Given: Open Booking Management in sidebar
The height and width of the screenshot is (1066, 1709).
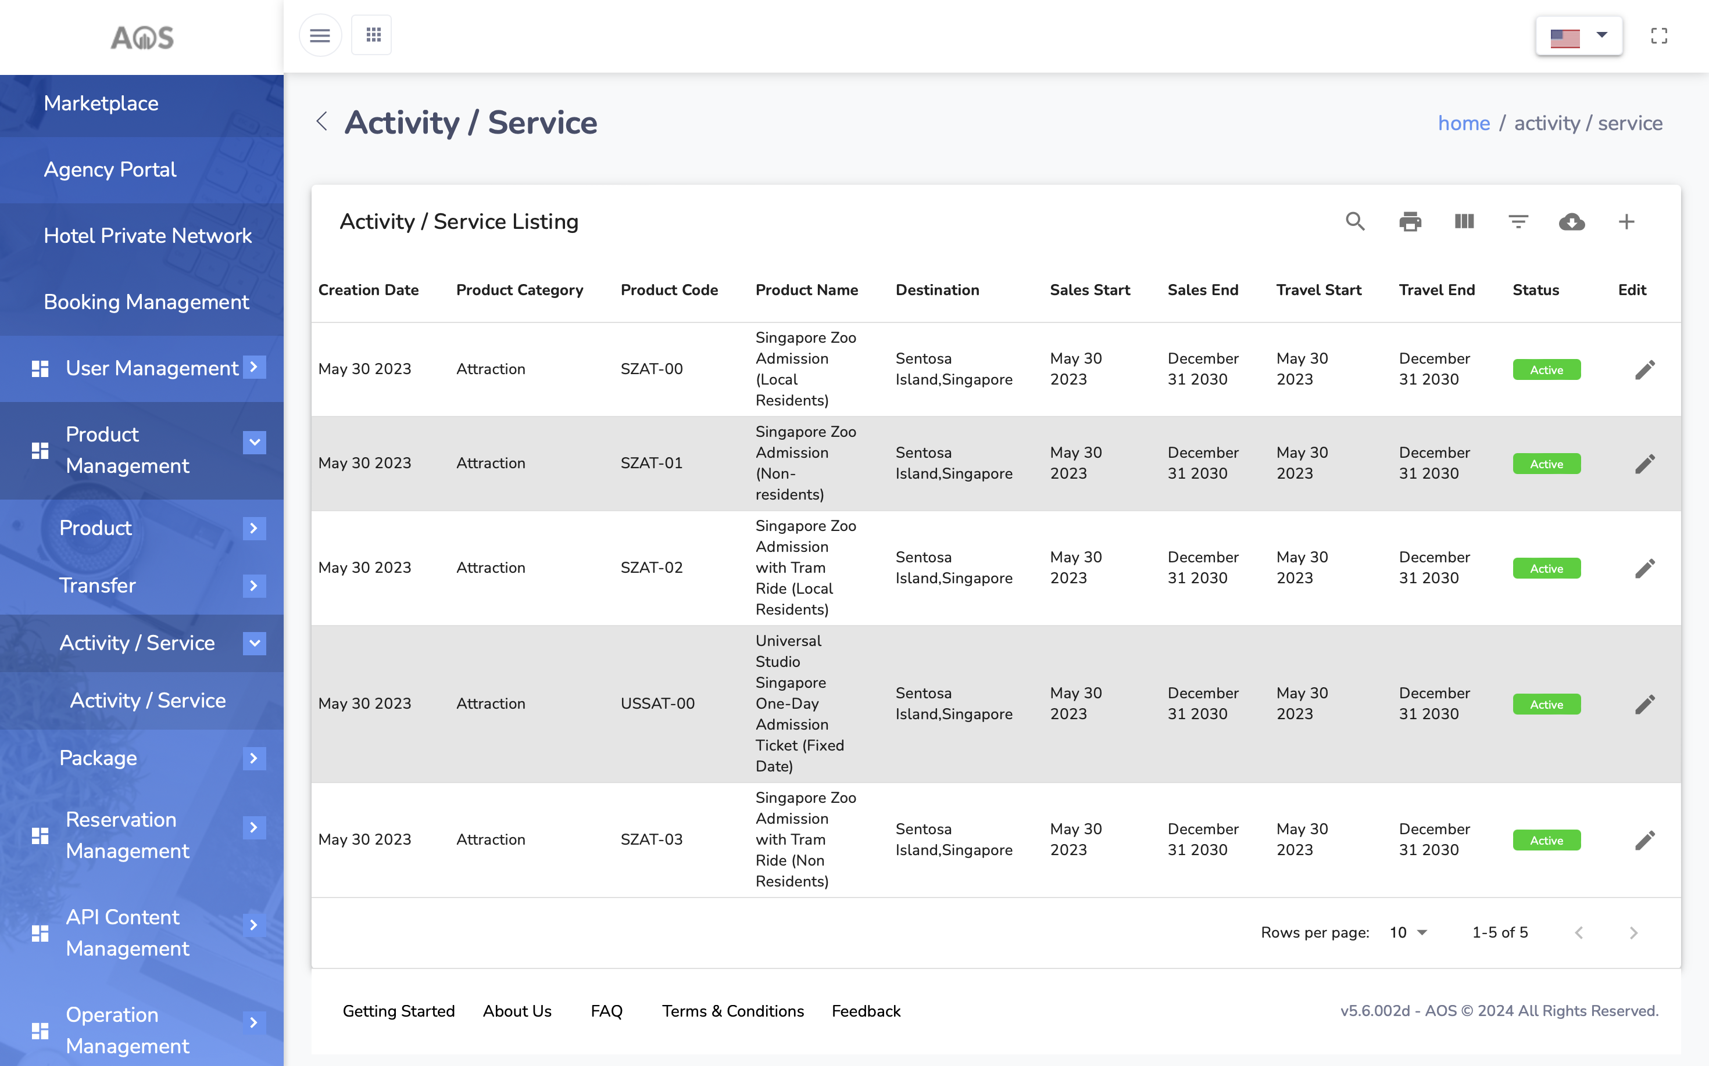Looking at the screenshot, I should point(146,302).
